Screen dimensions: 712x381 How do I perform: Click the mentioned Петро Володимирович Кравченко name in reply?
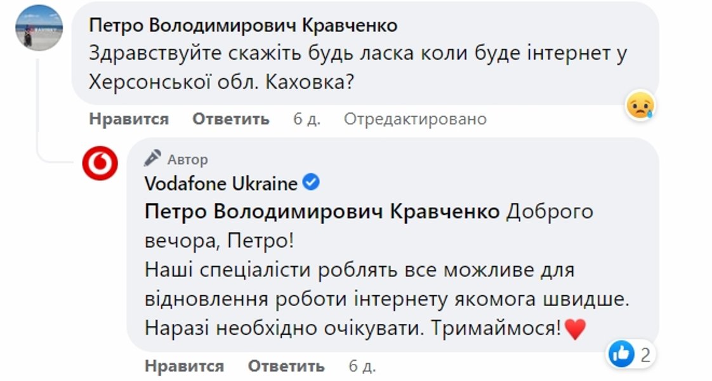coord(322,212)
